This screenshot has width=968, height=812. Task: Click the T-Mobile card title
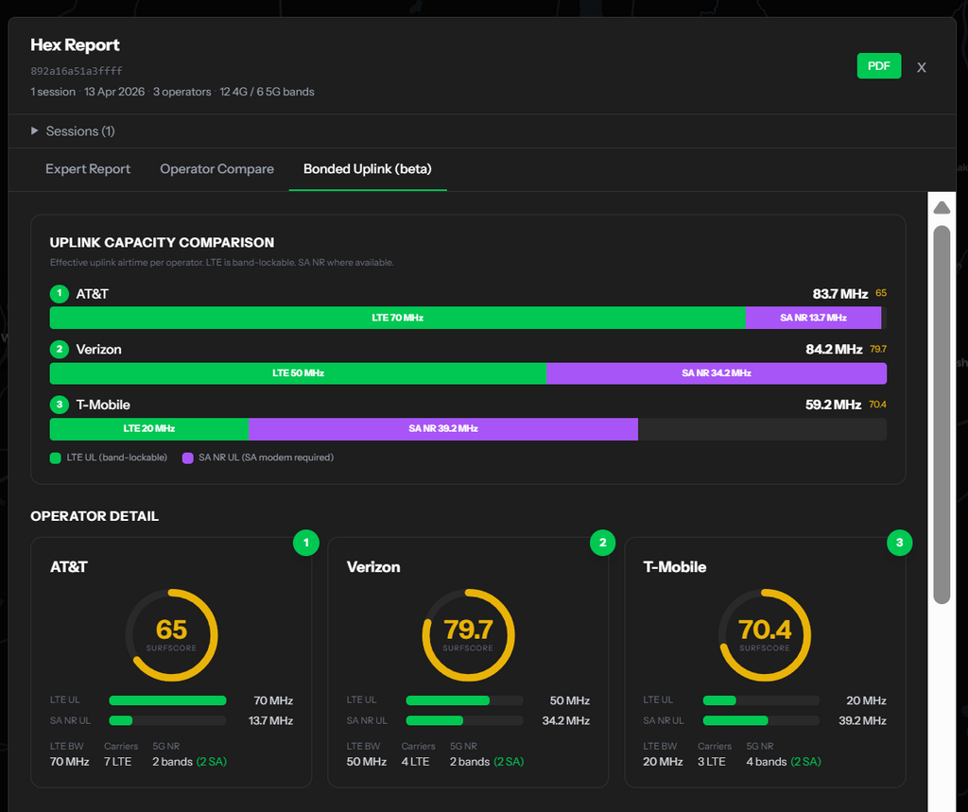tap(675, 567)
